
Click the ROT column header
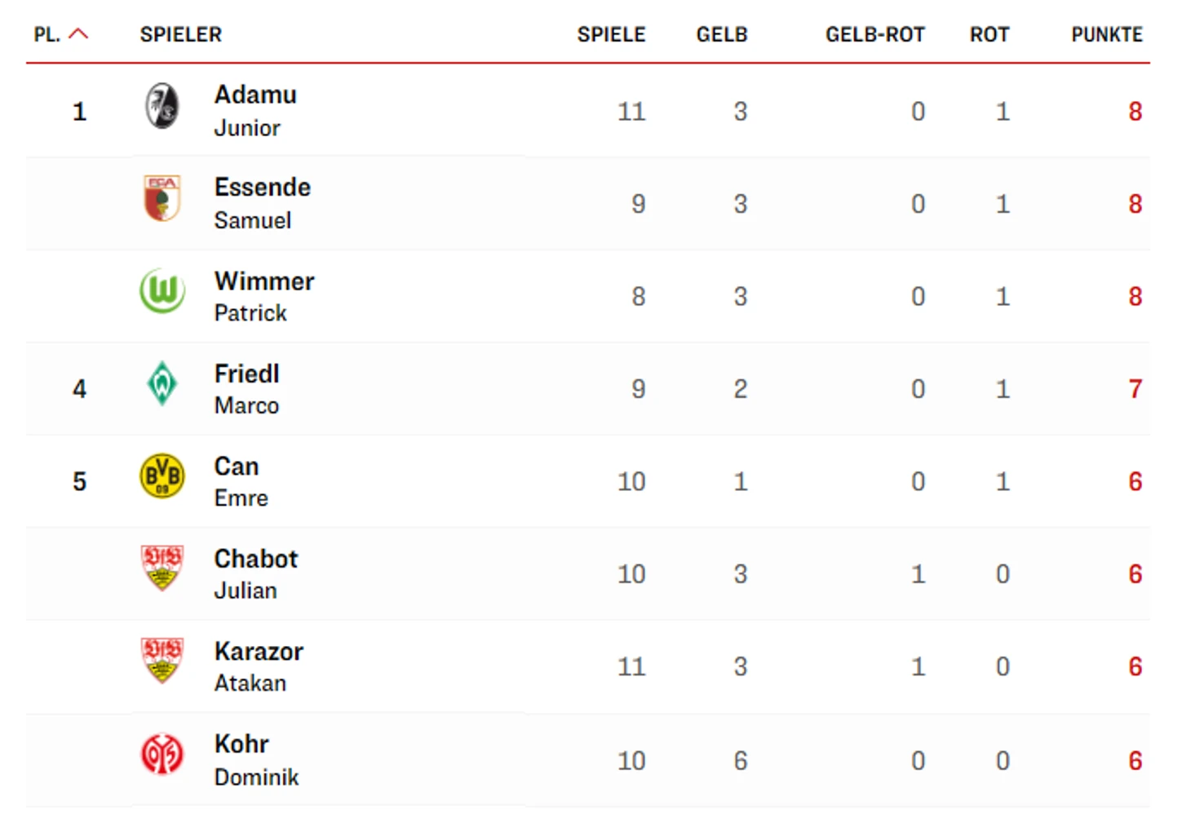990,34
